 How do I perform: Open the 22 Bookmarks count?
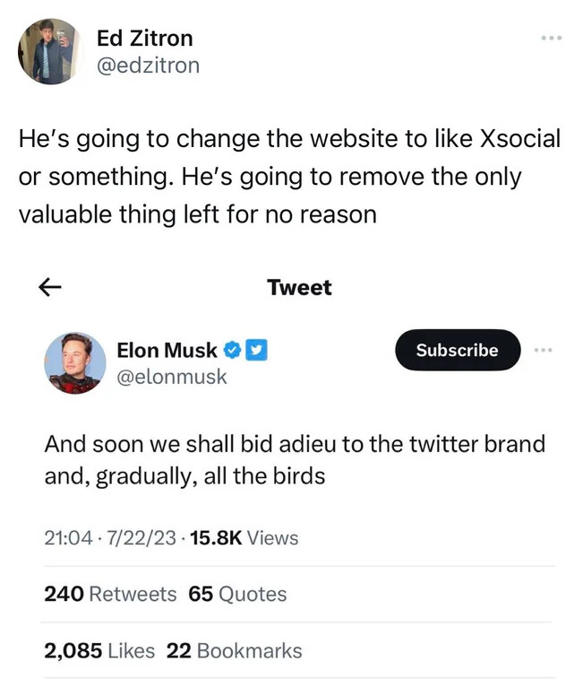pyautogui.click(x=234, y=650)
